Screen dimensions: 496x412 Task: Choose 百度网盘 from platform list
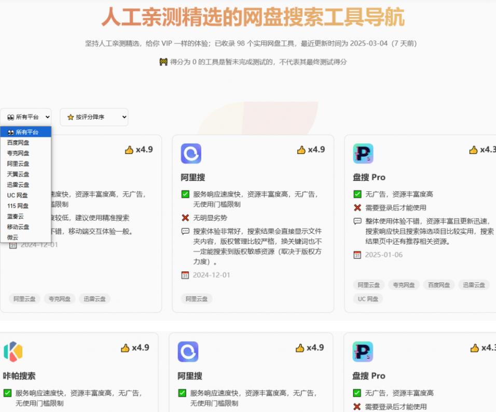(x=25, y=143)
